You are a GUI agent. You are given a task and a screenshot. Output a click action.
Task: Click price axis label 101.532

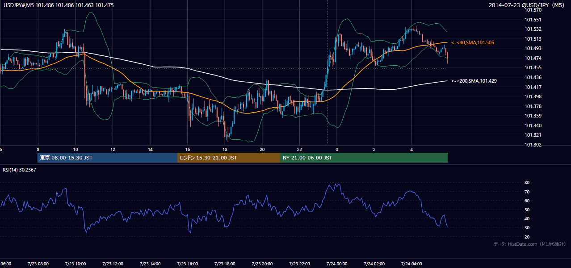(533, 29)
